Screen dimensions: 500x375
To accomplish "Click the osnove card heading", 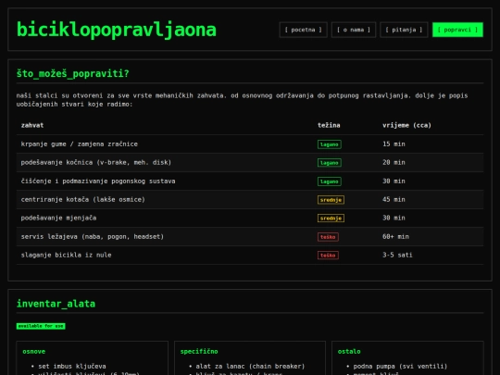I will pyautogui.click(x=34, y=352).
